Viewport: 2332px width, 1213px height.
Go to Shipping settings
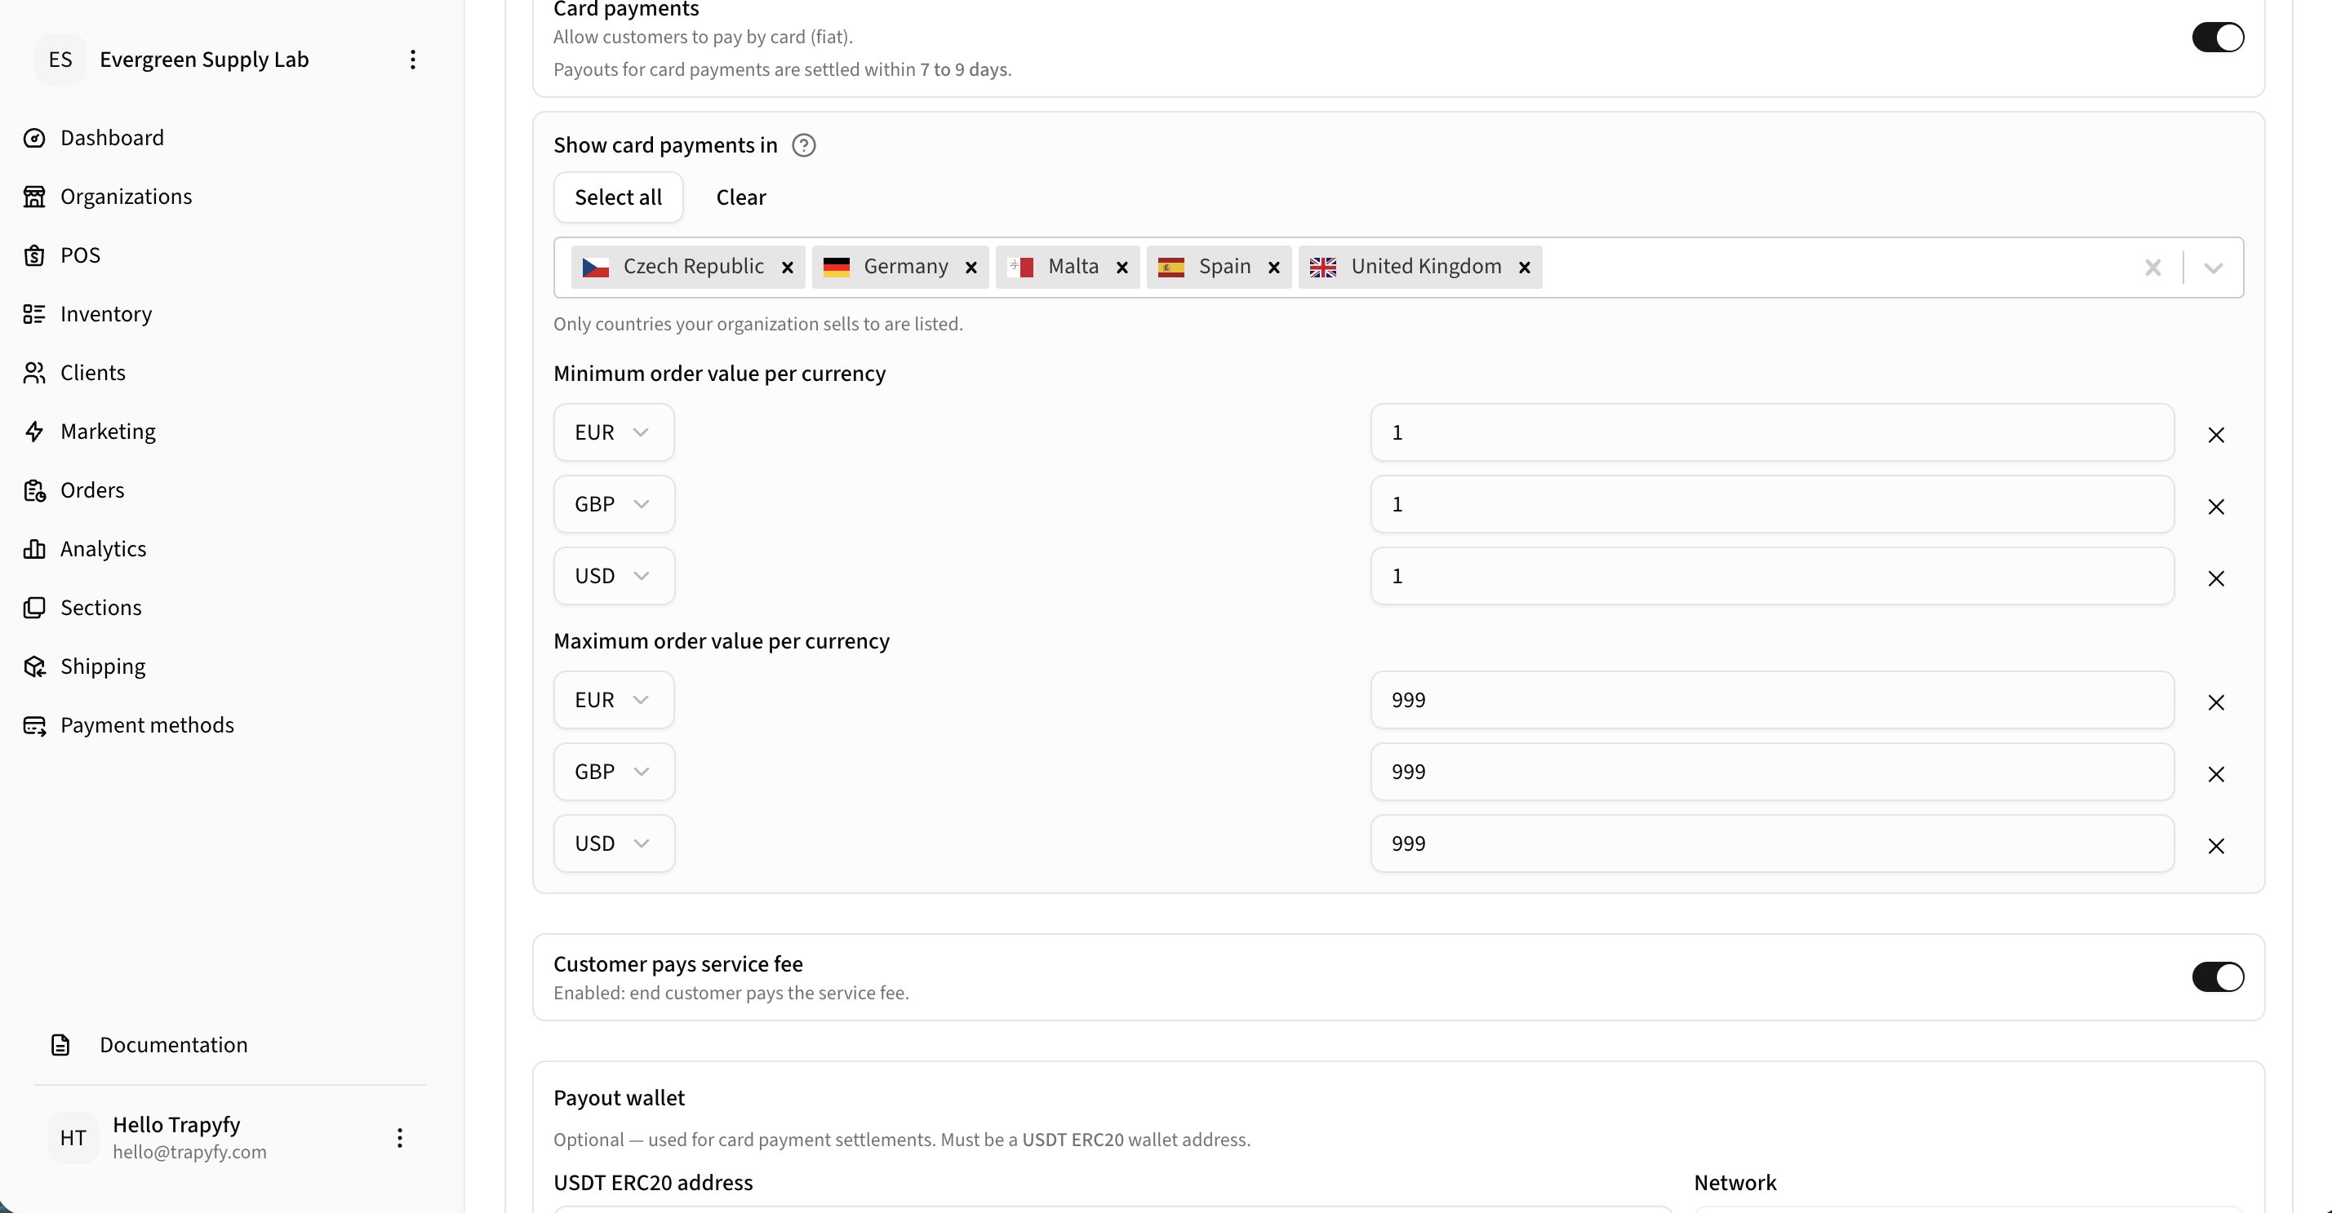click(x=102, y=666)
